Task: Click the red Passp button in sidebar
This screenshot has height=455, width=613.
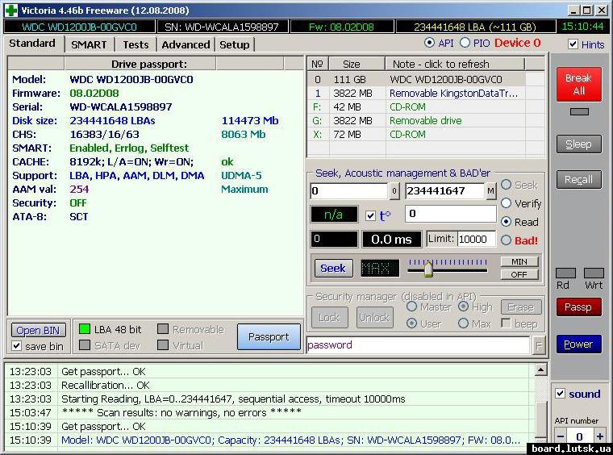Action: (578, 307)
